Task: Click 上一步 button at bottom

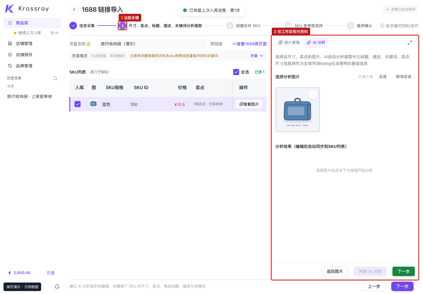Action: tap(374, 286)
